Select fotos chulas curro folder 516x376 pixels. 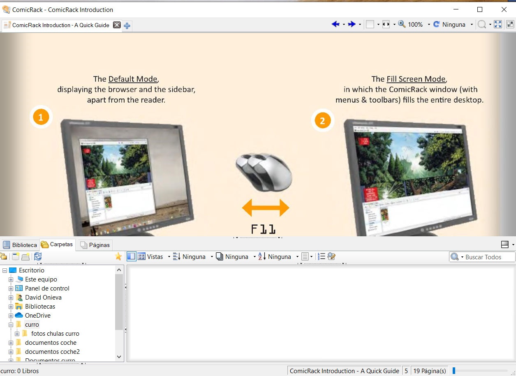(55, 334)
